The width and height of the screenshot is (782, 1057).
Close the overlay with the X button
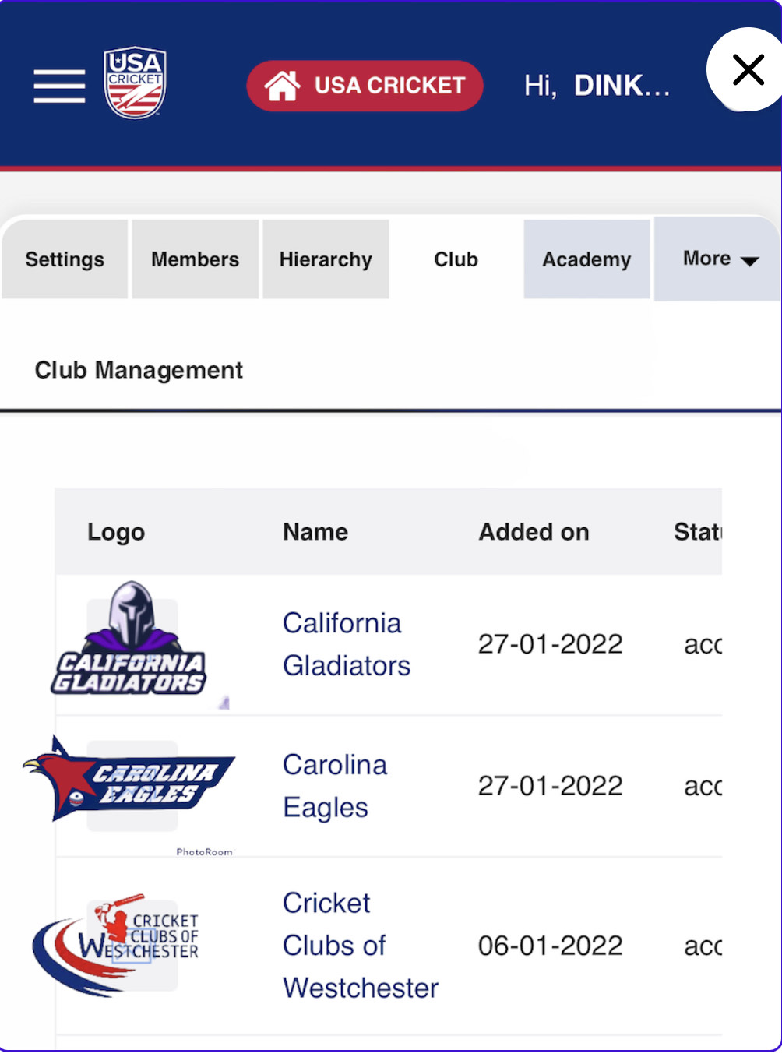[748, 70]
